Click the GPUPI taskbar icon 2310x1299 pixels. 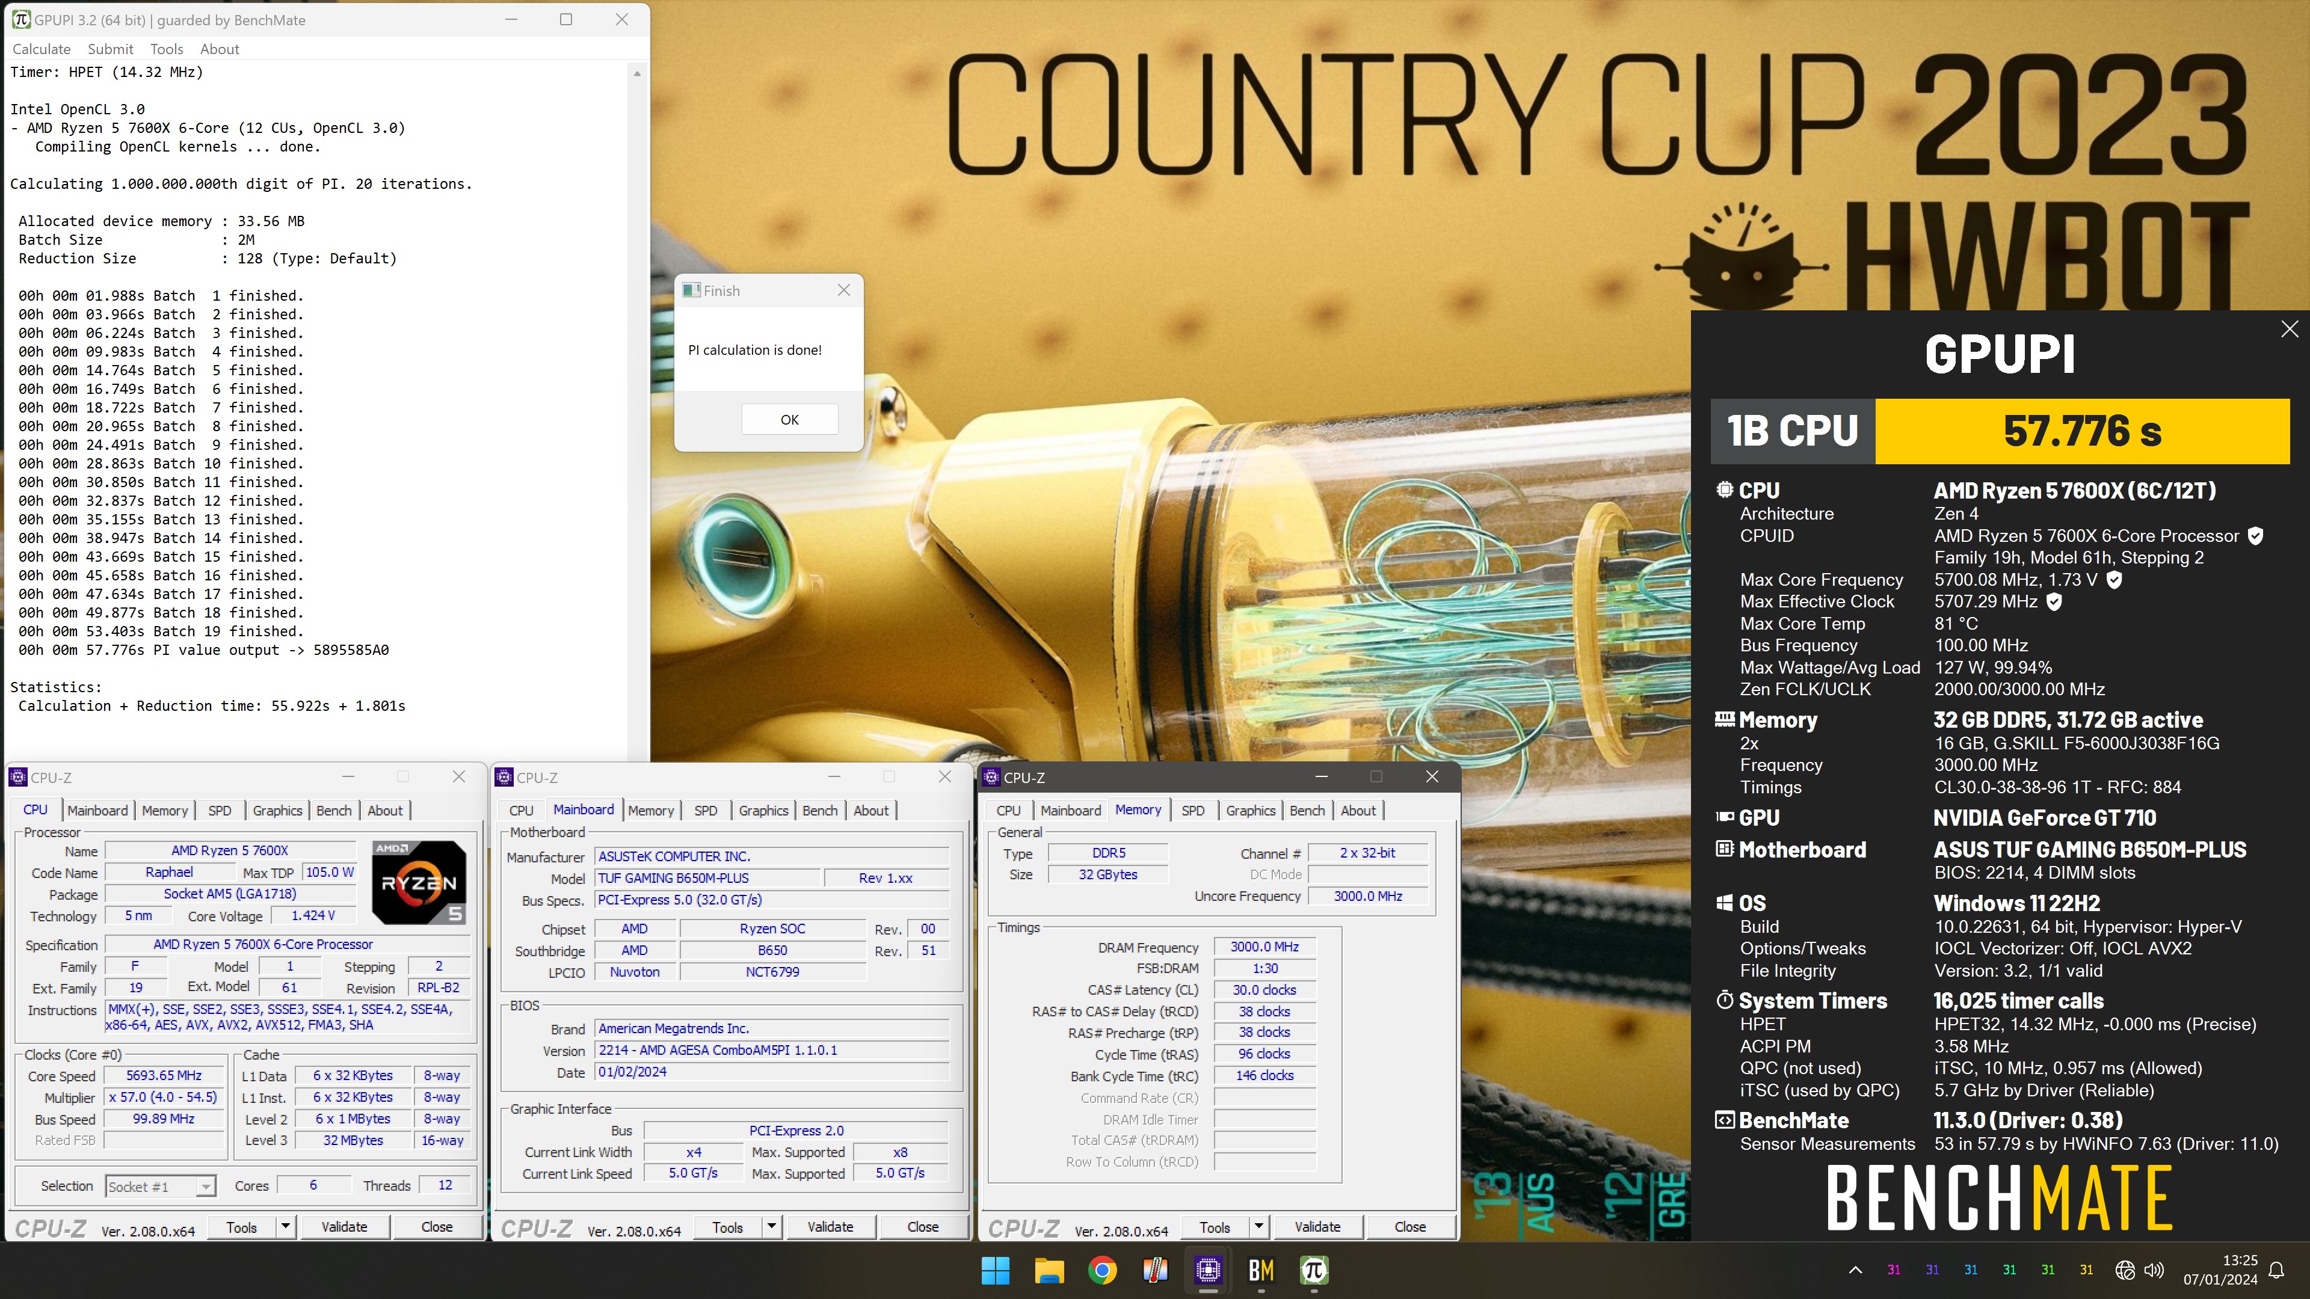click(1314, 1270)
